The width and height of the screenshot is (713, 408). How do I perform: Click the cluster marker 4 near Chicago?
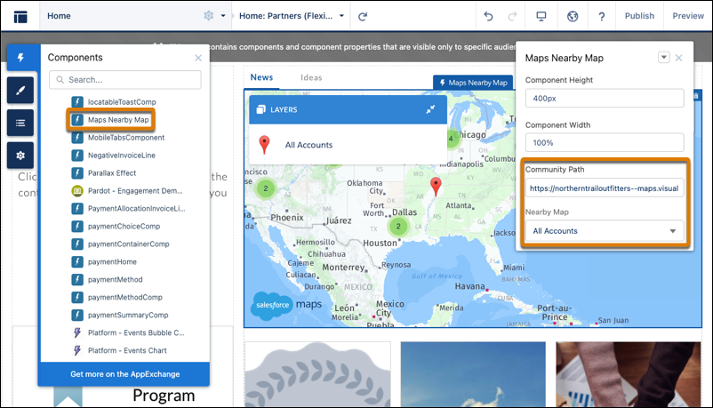click(450, 139)
